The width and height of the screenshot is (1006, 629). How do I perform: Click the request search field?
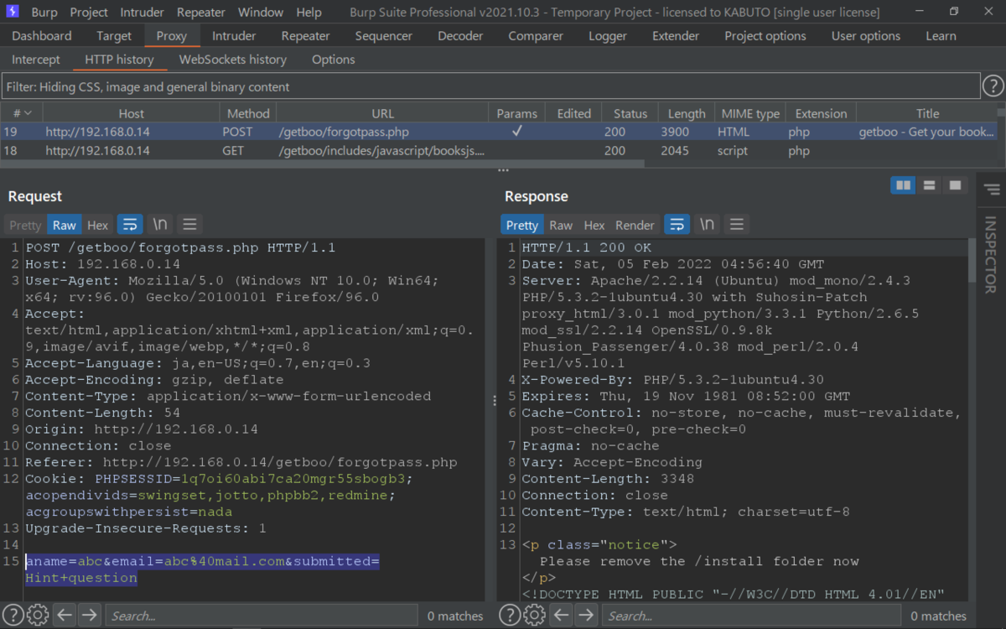[262, 616]
